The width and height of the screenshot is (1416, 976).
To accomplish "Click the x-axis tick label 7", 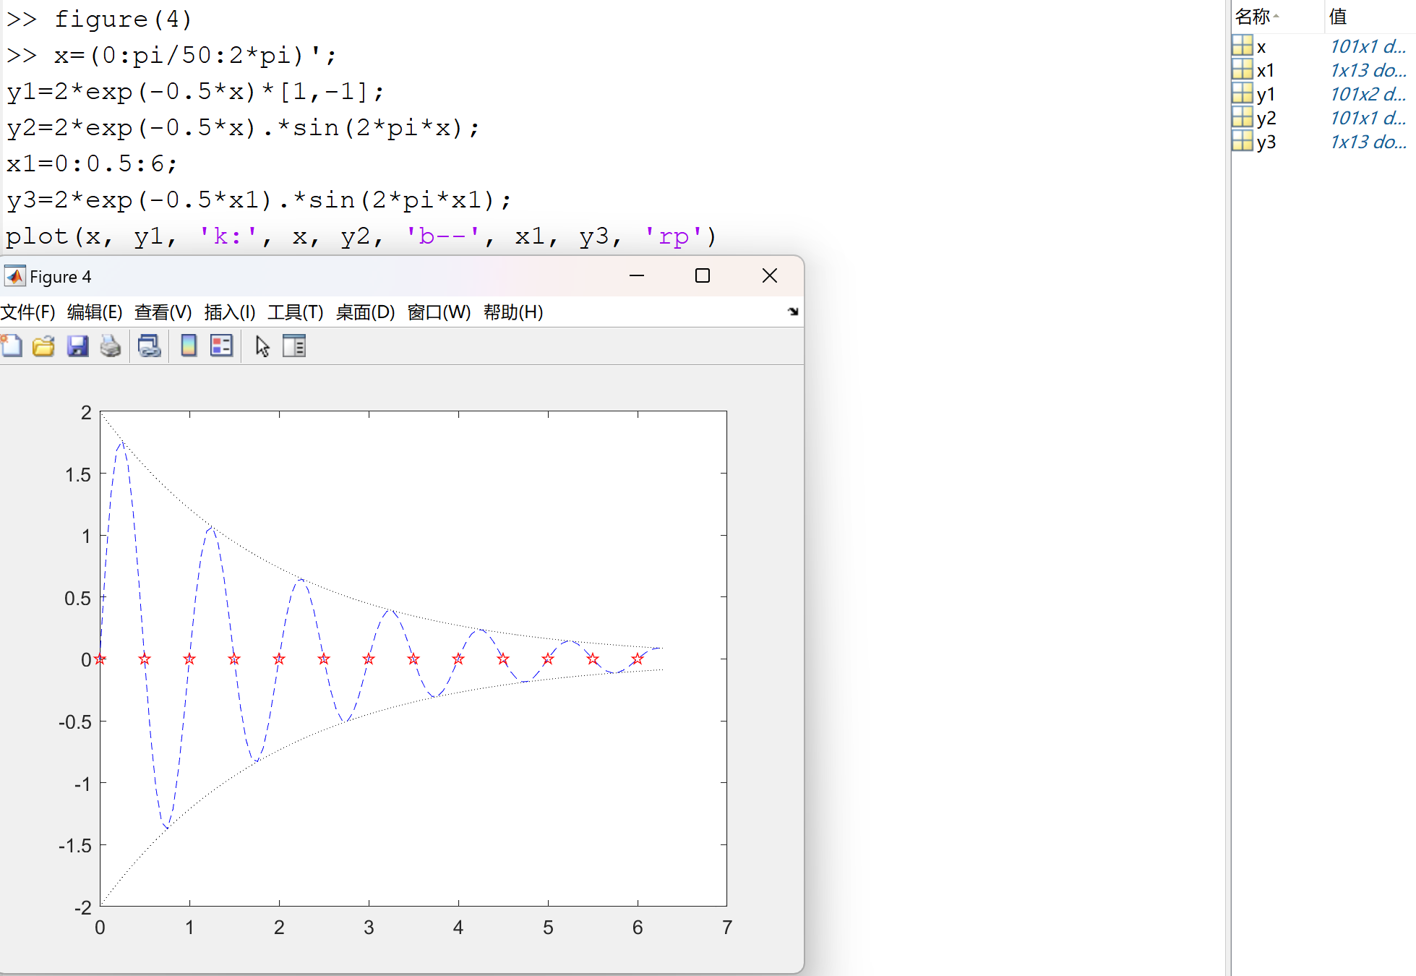I will click(x=727, y=928).
